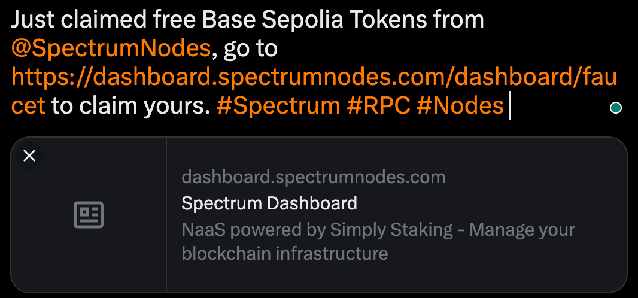
Task: Click the green circular character count indicator
Action: pyautogui.click(x=615, y=108)
